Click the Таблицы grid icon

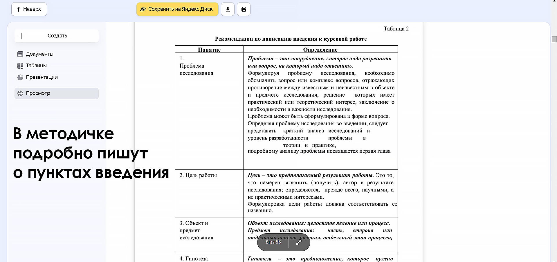pos(20,66)
